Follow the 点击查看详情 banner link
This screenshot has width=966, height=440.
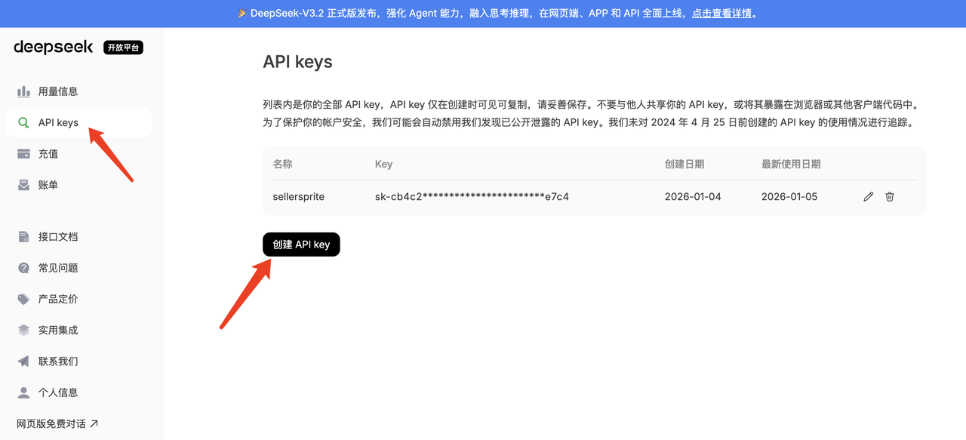pyautogui.click(x=721, y=14)
